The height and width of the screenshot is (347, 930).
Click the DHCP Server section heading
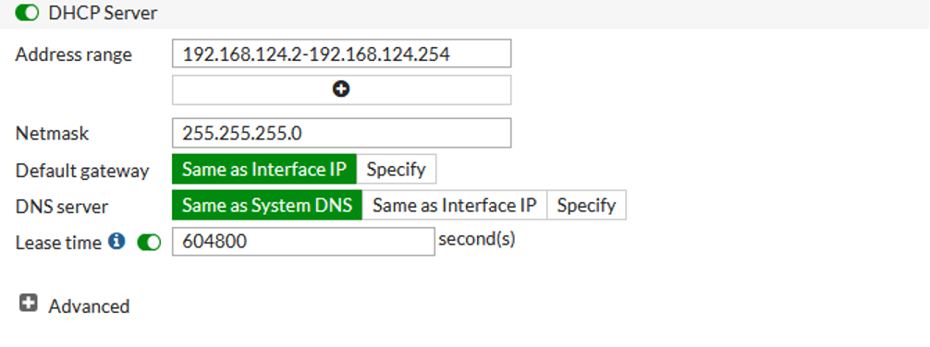click(103, 13)
